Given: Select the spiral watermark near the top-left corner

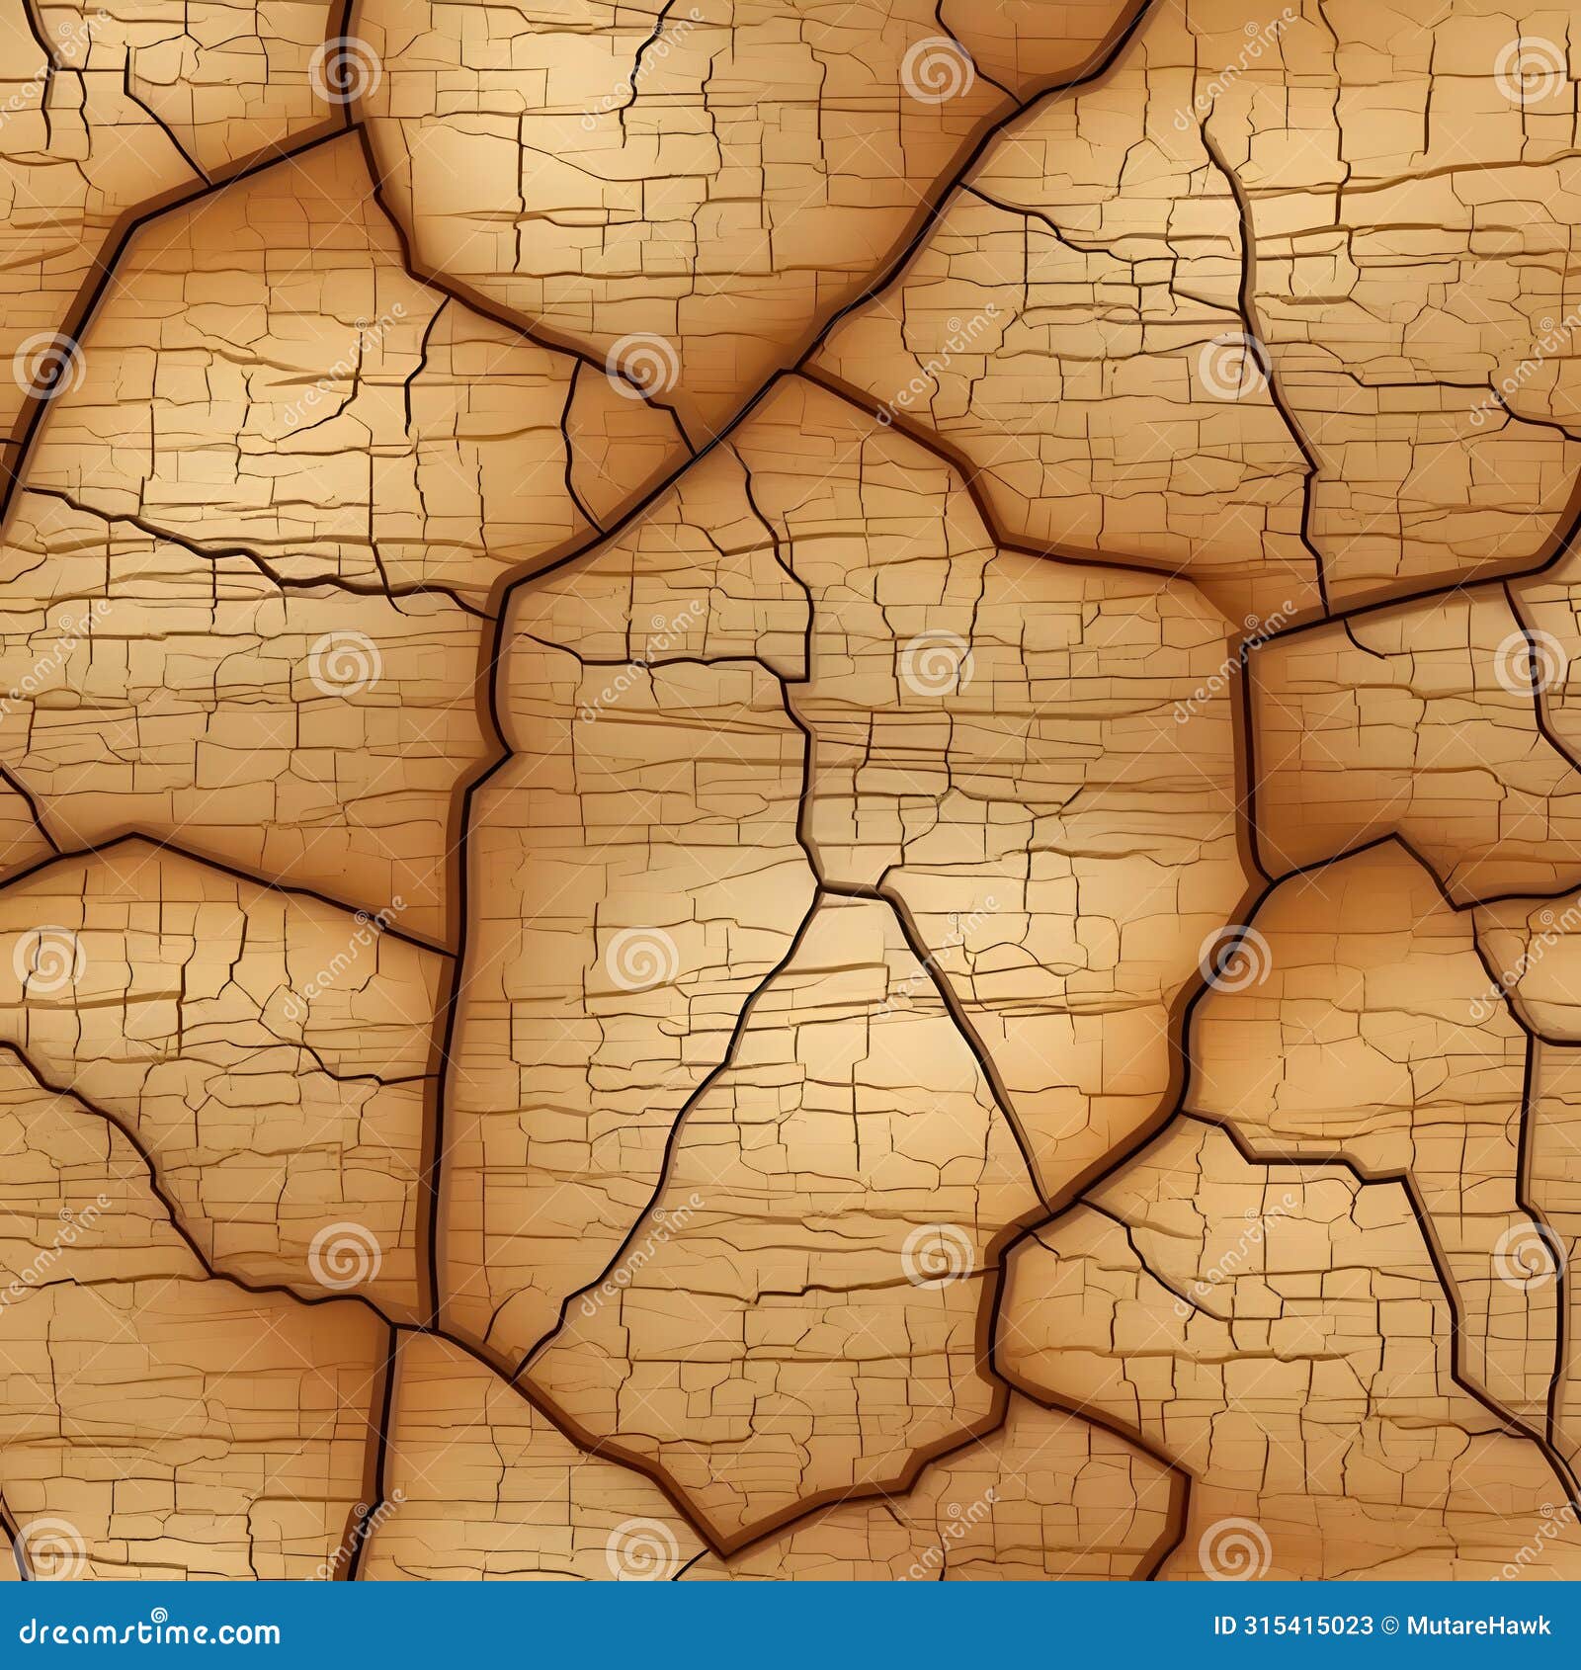Looking at the screenshot, I should pyautogui.click(x=346, y=71).
